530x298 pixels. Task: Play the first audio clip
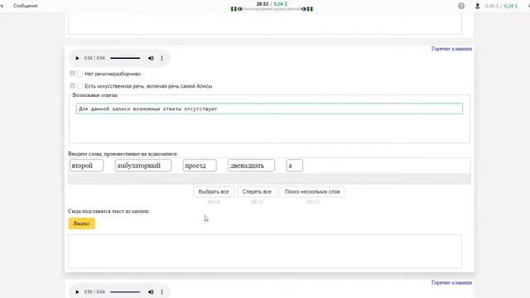click(x=77, y=58)
